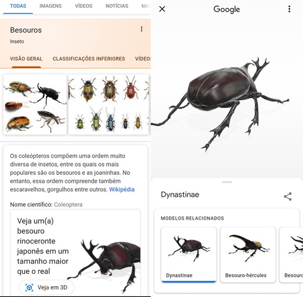Open the second beetle grid image

(x=109, y=105)
